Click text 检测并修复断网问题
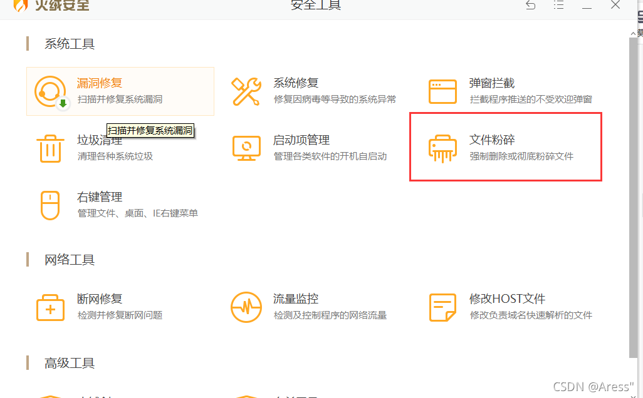The image size is (643, 398). (x=120, y=315)
